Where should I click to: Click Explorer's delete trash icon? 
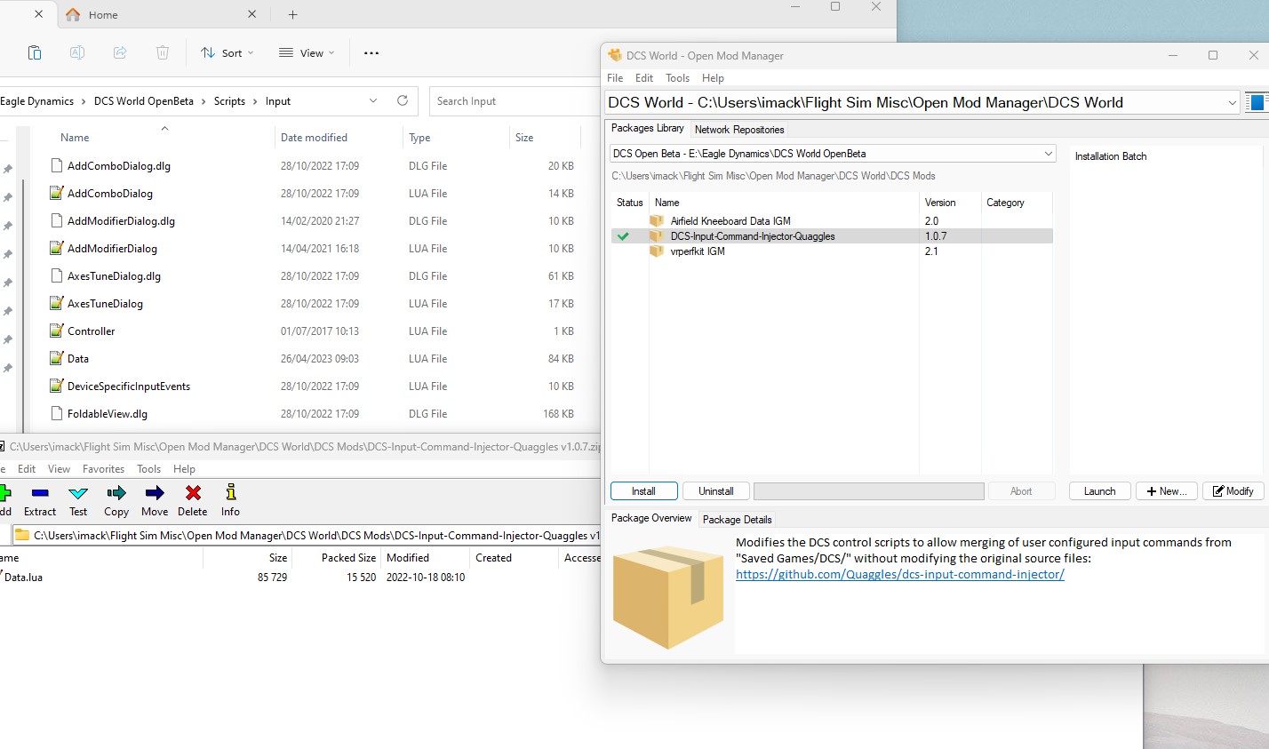[x=163, y=52]
